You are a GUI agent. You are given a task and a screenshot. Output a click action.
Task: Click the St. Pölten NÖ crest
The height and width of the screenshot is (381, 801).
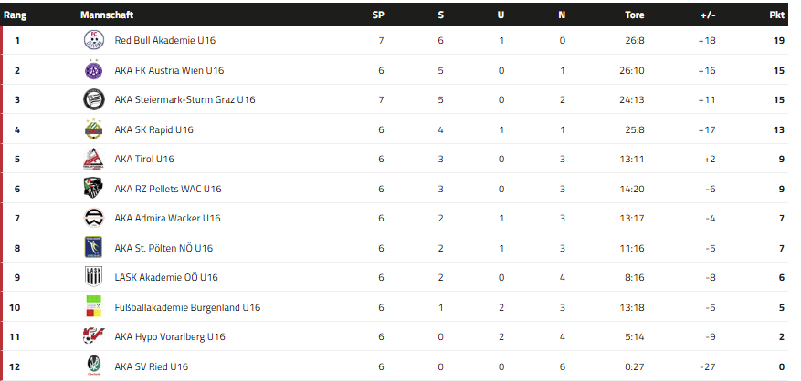click(93, 248)
